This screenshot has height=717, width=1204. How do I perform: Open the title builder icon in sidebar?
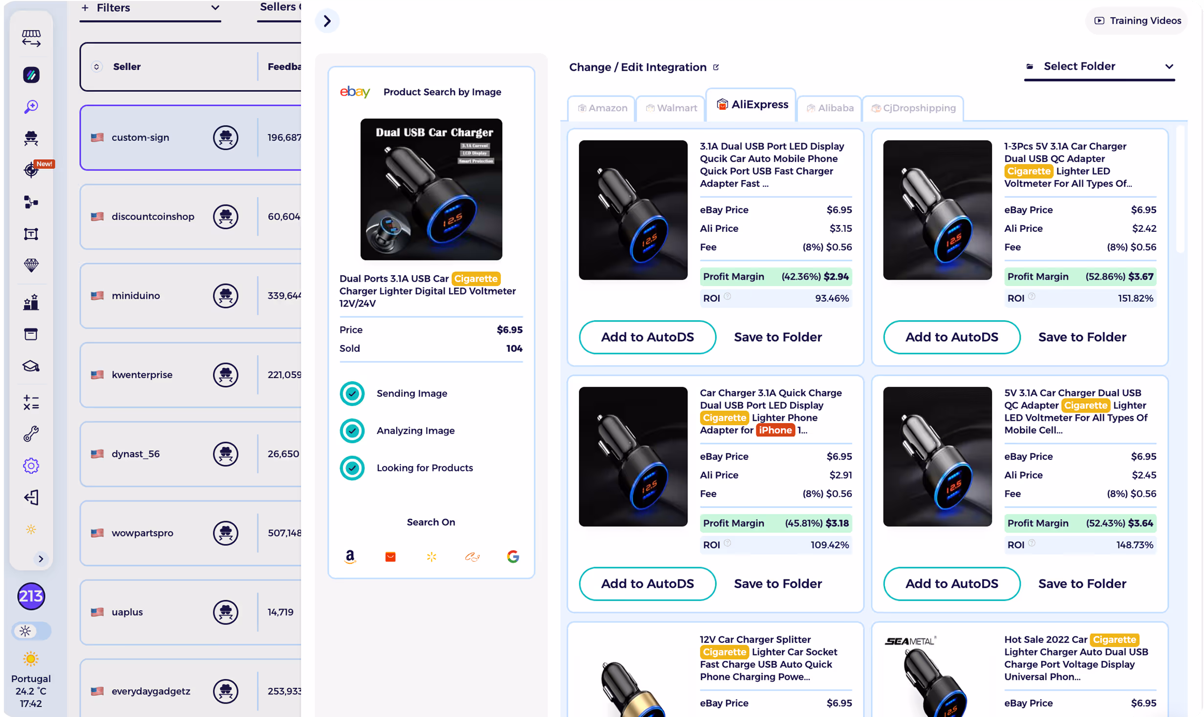31,234
